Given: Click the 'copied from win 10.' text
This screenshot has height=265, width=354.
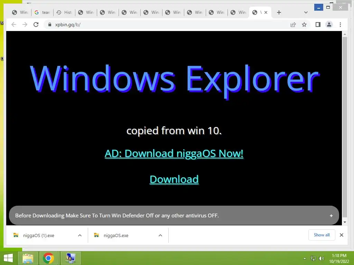Looking at the screenshot, I should [x=174, y=131].
